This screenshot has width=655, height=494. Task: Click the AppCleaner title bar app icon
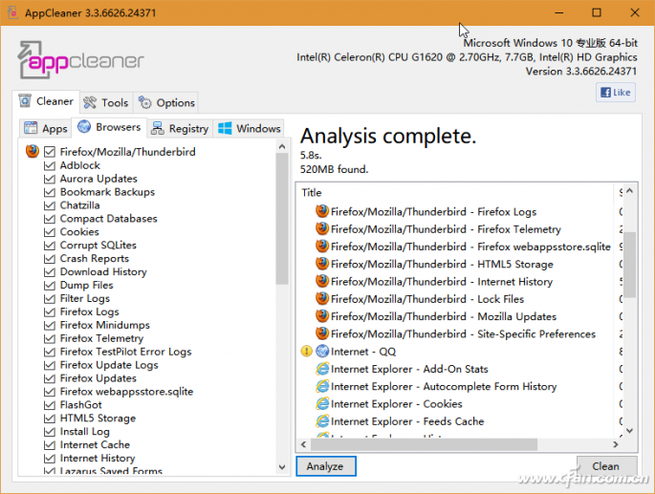(x=12, y=12)
